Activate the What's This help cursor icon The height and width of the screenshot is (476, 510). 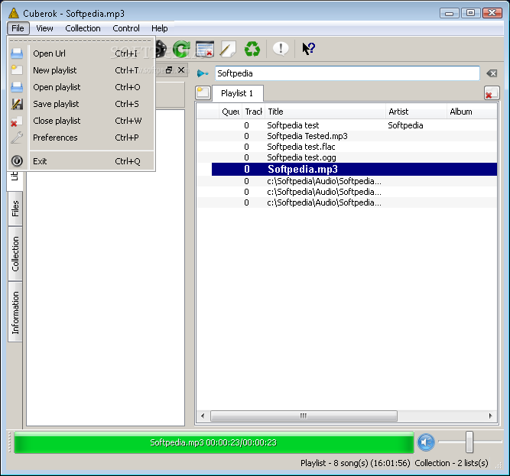coord(308,49)
